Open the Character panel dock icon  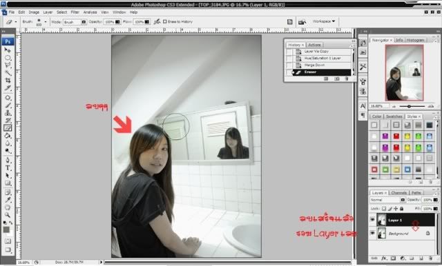363,105
